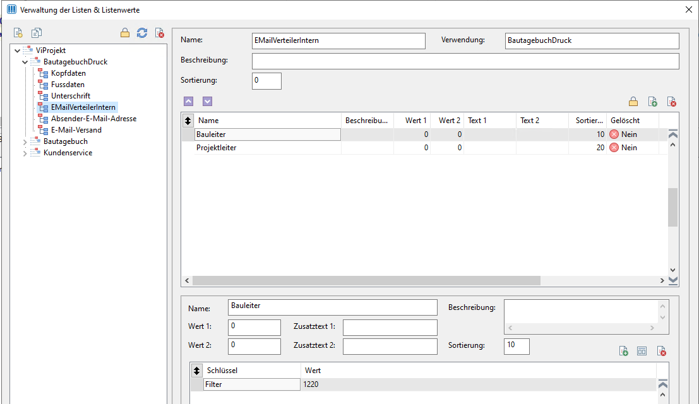Click the copy list icon above the tree
699x404 pixels.
pos(37,33)
